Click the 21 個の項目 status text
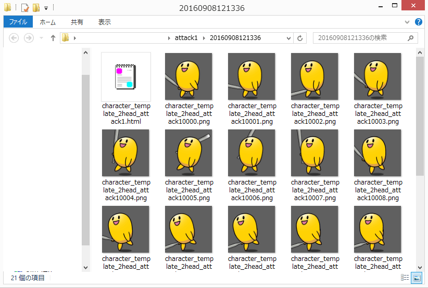 coord(28,278)
